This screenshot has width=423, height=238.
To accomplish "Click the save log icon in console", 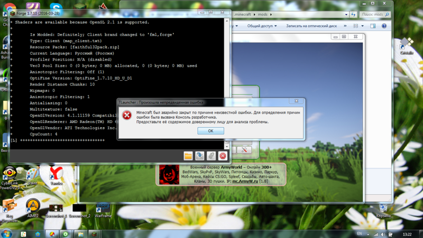I will click(x=200, y=156).
